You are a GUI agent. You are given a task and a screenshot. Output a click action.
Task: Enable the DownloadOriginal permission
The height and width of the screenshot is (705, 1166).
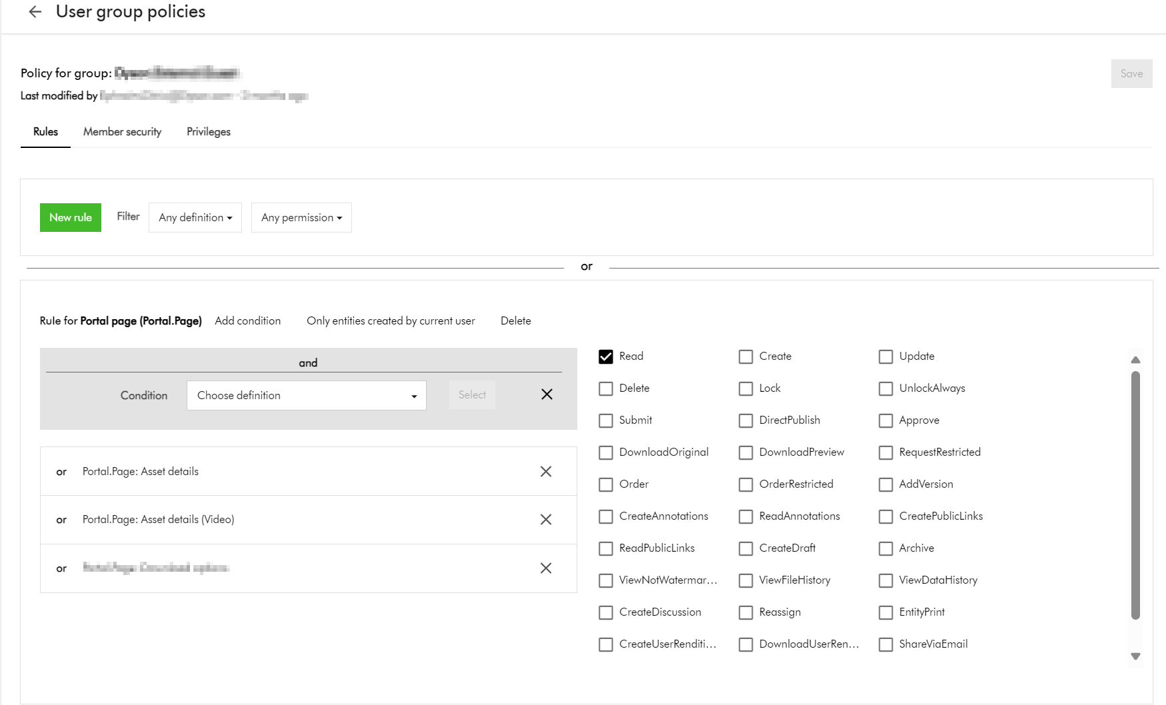(x=605, y=452)
